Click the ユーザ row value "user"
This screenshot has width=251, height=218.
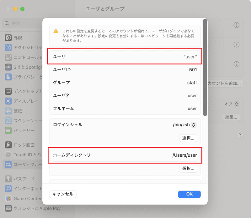tap(190, 57)
